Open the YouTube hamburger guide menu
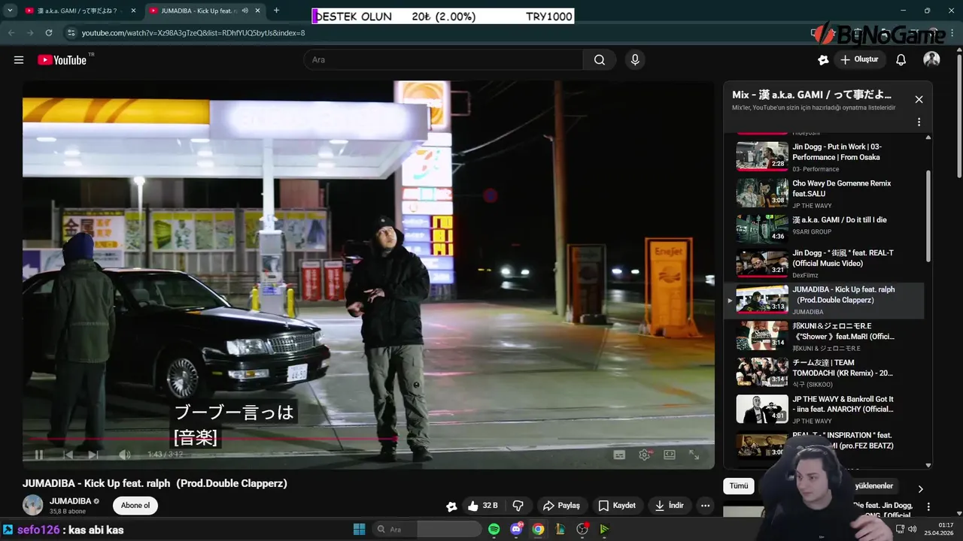Viewport: 963px width, 541px height. point(19,60)
